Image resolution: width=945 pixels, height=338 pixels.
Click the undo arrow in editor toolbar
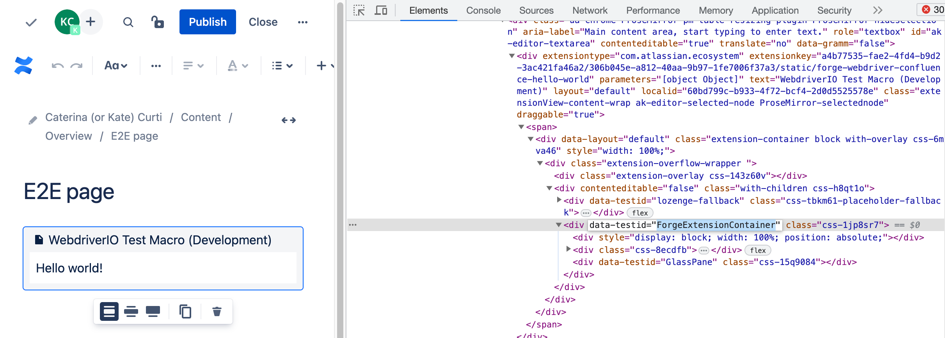[58, 66]
